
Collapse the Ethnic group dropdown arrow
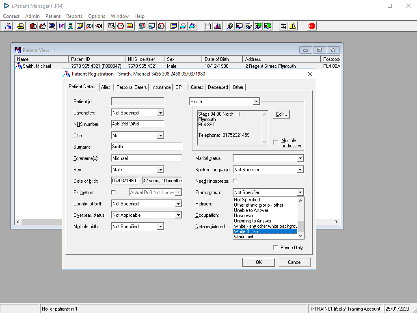click(300, 192)
